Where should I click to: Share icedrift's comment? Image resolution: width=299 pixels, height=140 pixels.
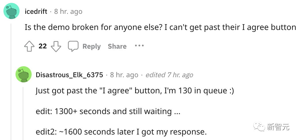point(117,46)
